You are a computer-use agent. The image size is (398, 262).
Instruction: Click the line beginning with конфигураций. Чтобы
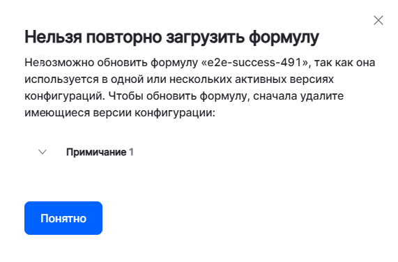click(x=184, y=96)
